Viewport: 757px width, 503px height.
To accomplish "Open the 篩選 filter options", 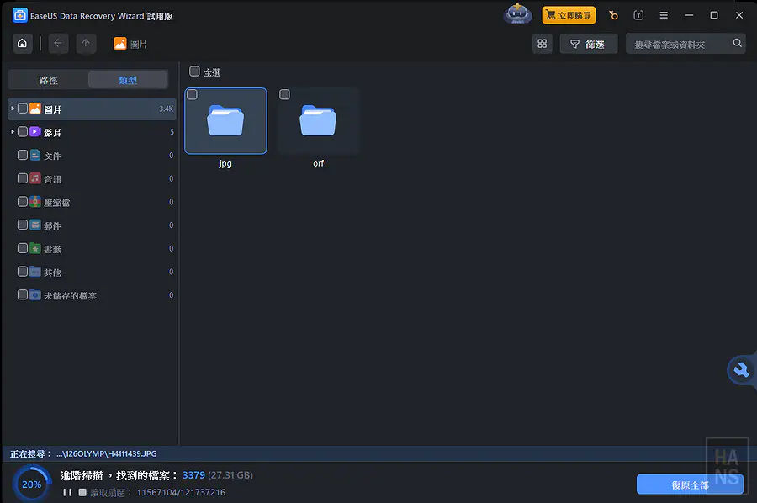I will [588, 44].
